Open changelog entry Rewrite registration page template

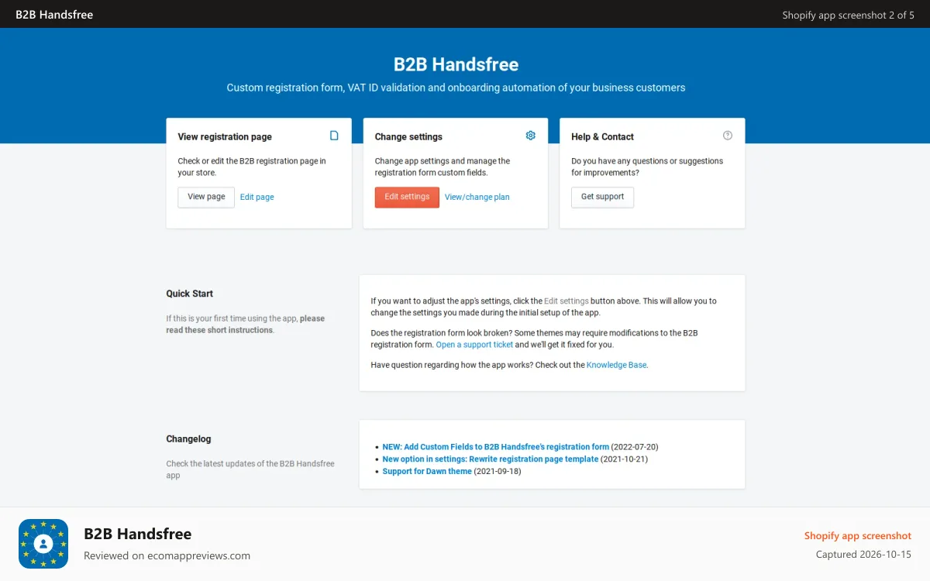tap(491, 459)
